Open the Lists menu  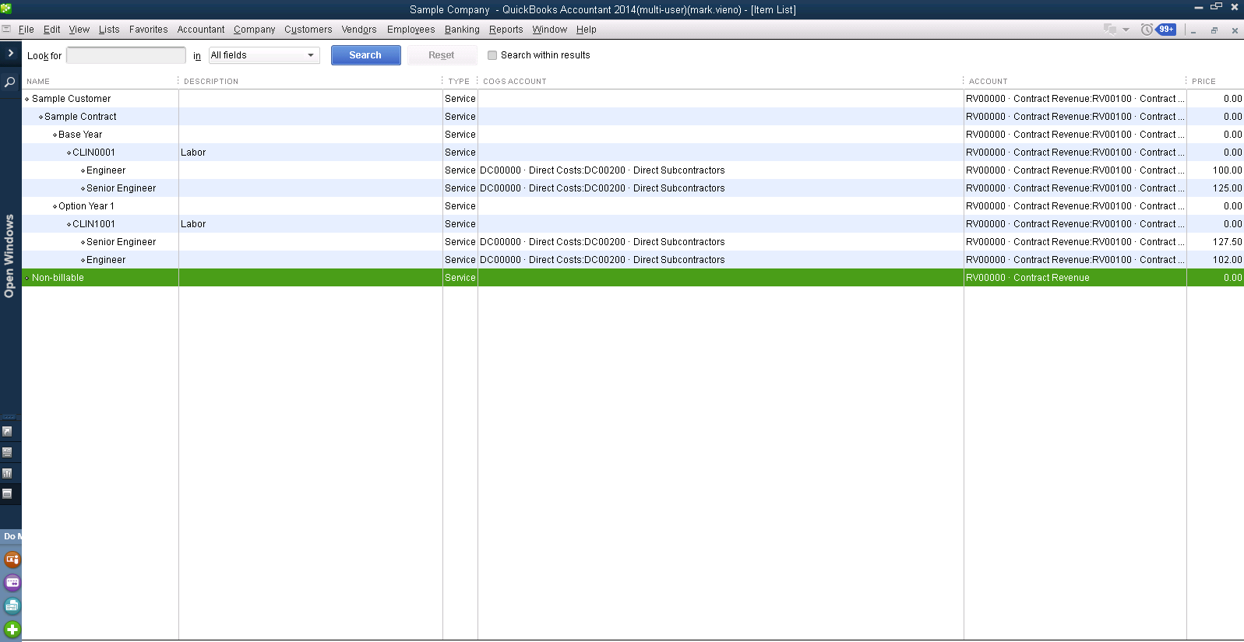pos(109,30)
